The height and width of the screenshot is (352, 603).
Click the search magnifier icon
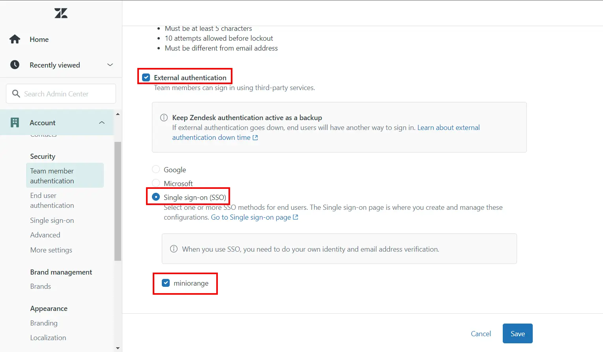[16, 94]
